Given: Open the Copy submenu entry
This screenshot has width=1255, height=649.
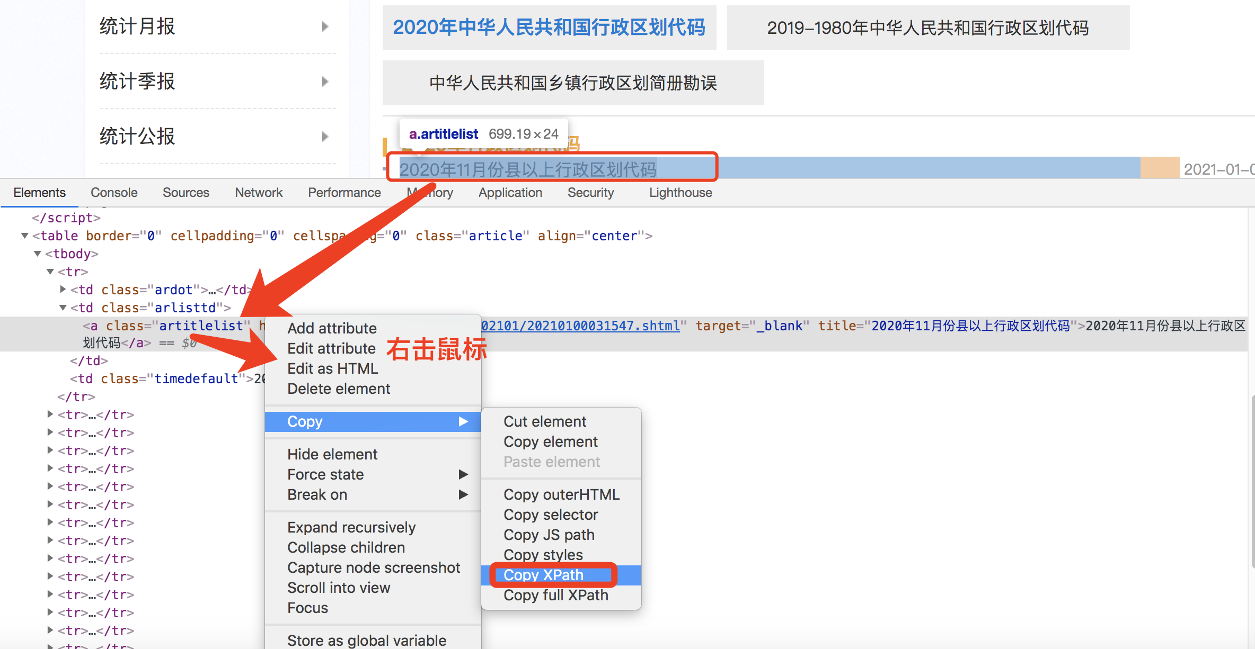Looking at the screenshot, I should (373, 421).
